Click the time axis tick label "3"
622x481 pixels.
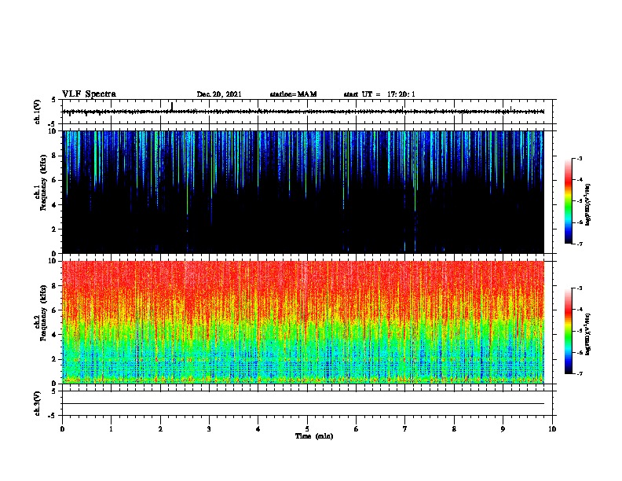click(209, 429)
